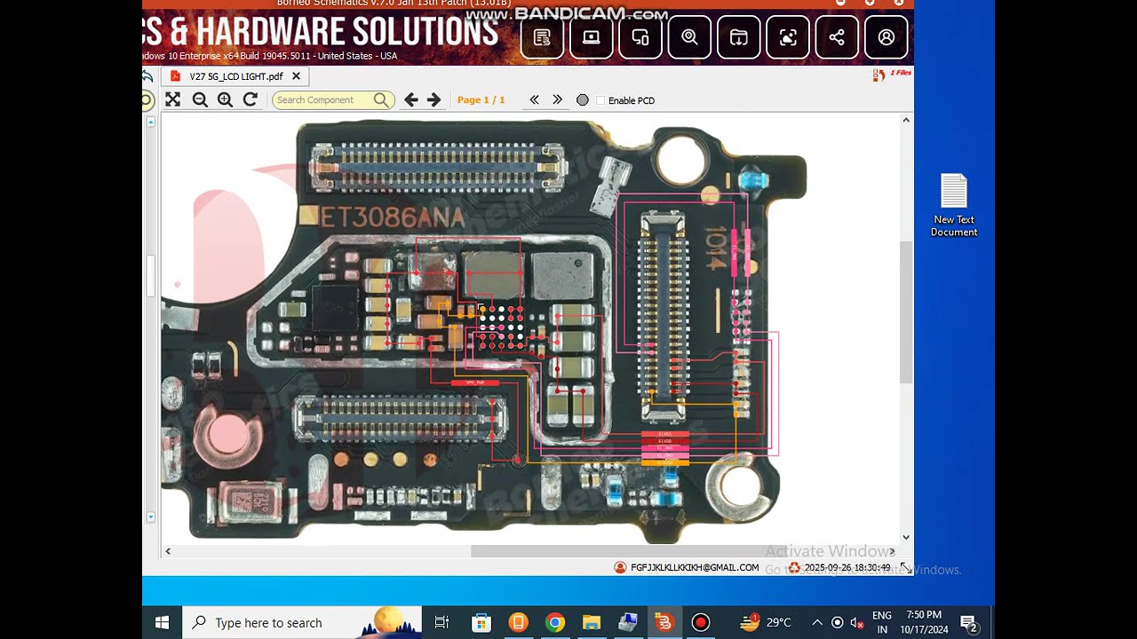This screenshot has width=1137, height=639.
Task: Go to next page with right arrow
Action: 433,99
